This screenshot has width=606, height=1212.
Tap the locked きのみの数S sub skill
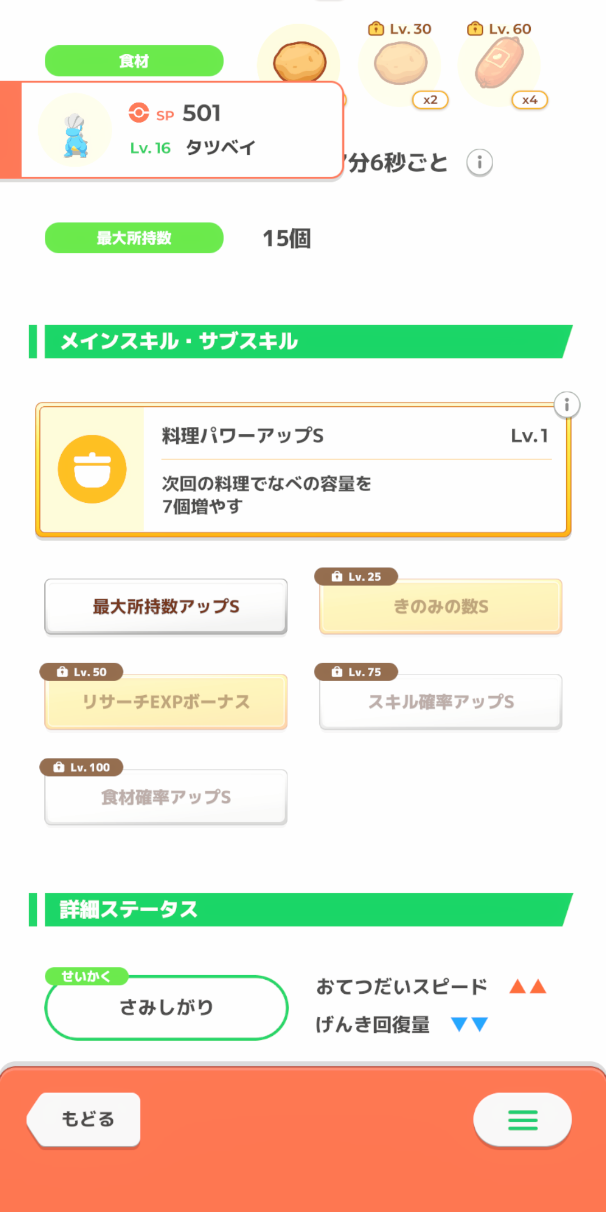440,607
